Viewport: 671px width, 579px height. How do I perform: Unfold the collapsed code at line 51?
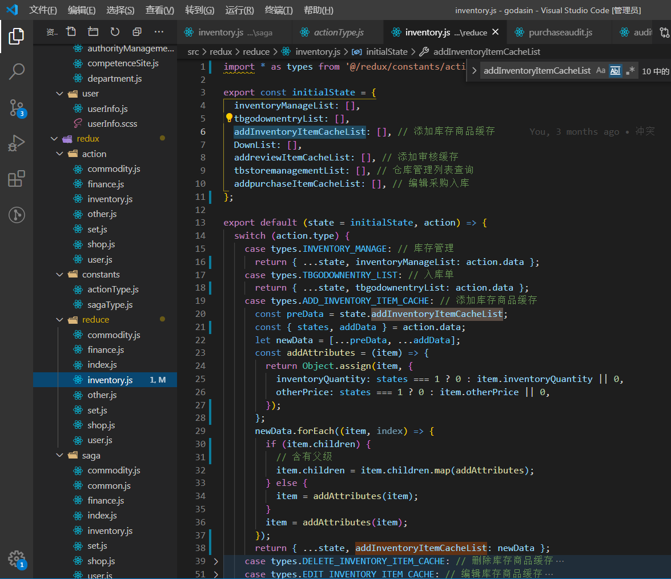click(216, 574)
